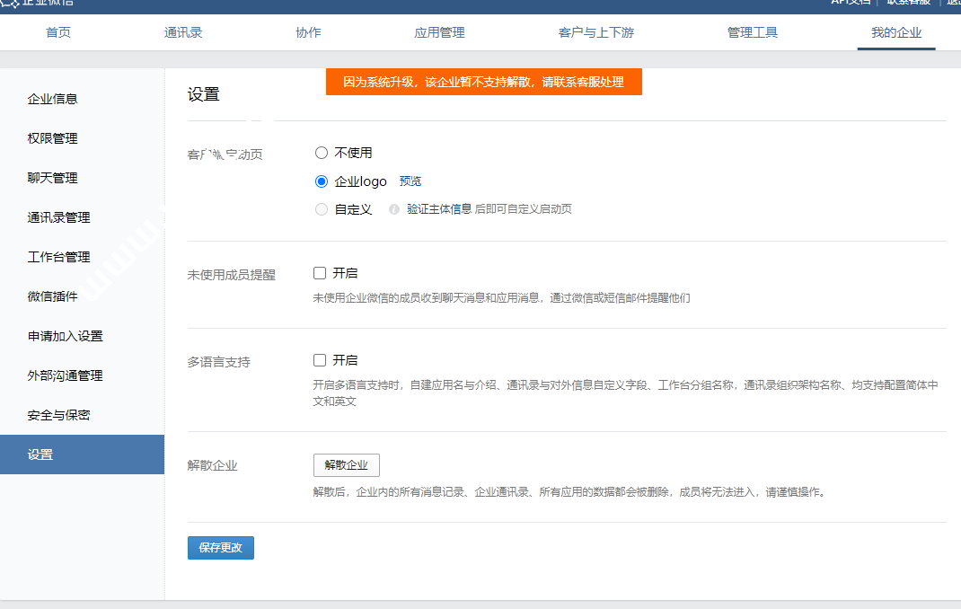
Task: Enable the 未使用成员提醒 checkbox
Action: [x=320, y=273]
